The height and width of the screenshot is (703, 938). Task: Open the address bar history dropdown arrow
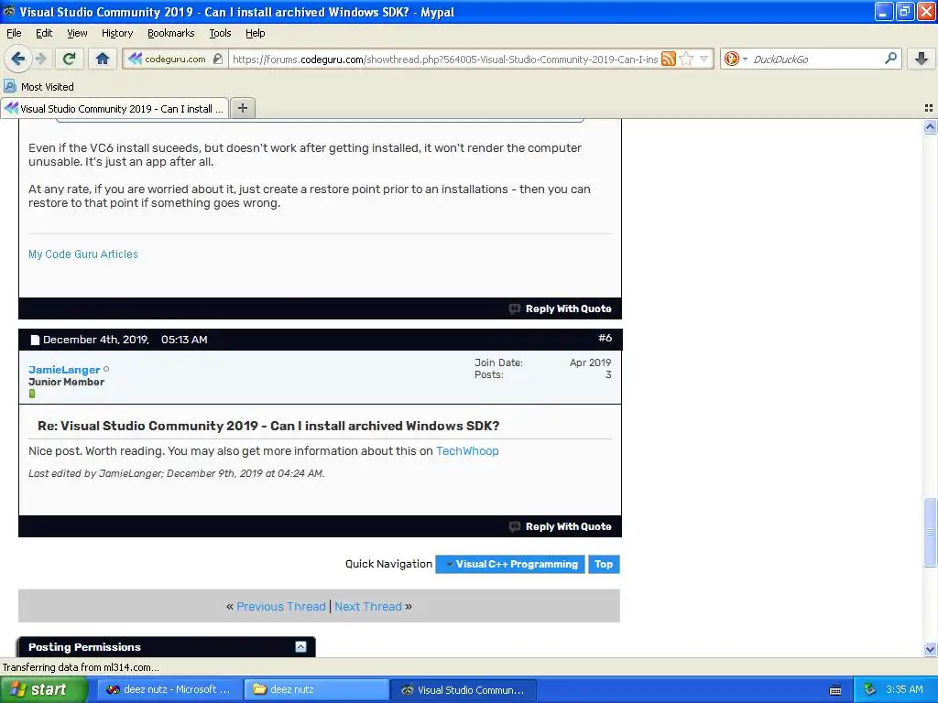click(704, 59)
